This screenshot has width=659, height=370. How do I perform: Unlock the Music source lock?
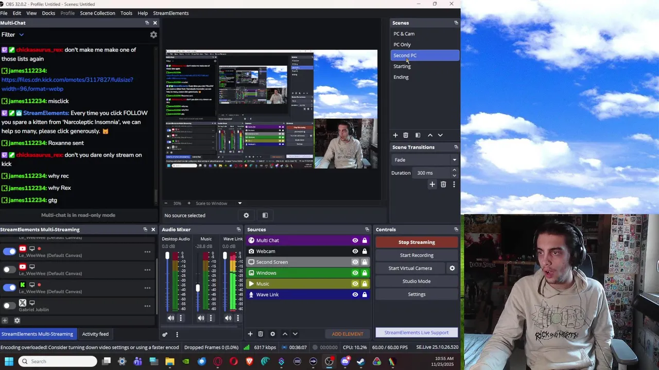[x=365, y=284]
